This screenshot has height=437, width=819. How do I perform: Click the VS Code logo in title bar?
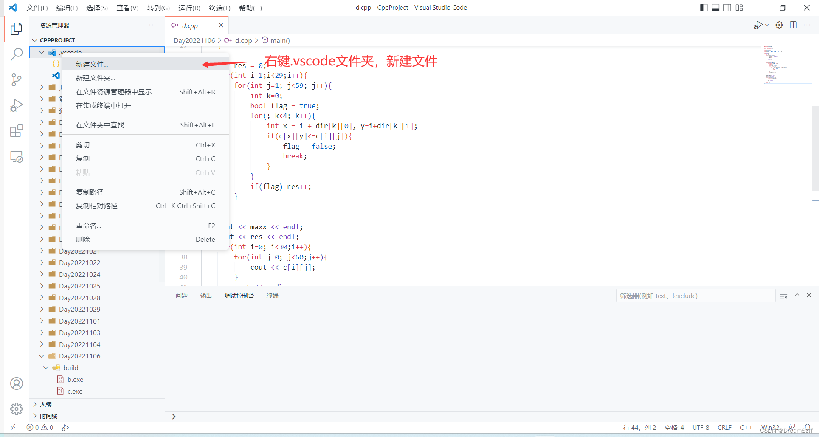coord(13,8)
